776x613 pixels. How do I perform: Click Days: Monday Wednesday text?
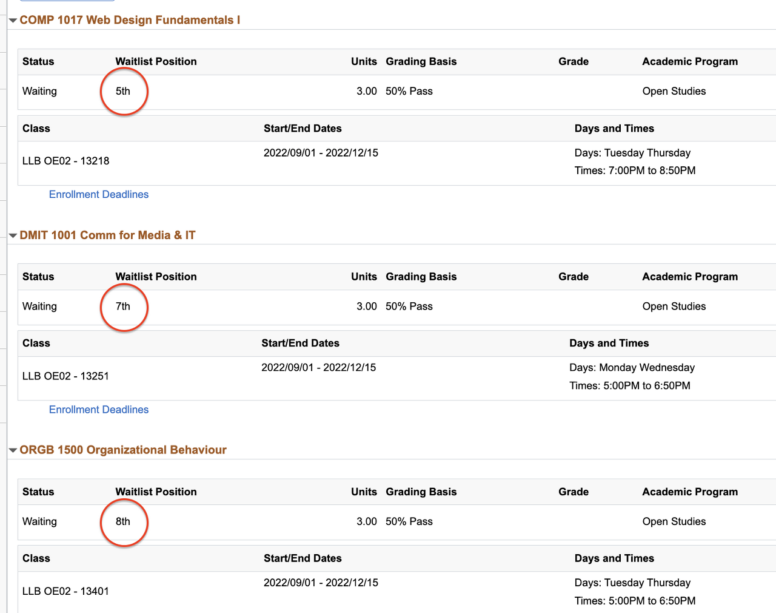click(632, 368)
